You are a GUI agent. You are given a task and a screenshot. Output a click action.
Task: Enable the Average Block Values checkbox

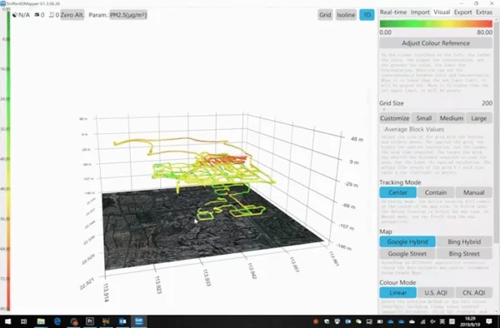click(x=382, y=129)
